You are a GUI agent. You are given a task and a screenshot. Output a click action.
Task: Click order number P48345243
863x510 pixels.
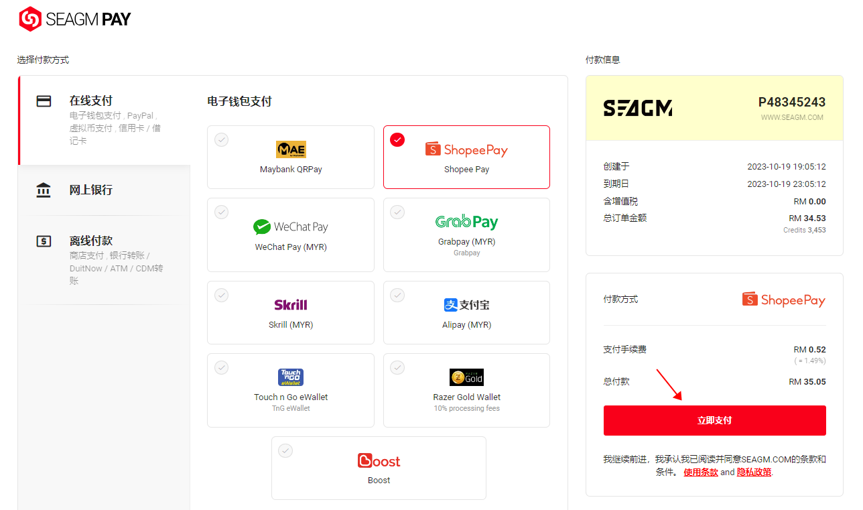coord(792,103)
